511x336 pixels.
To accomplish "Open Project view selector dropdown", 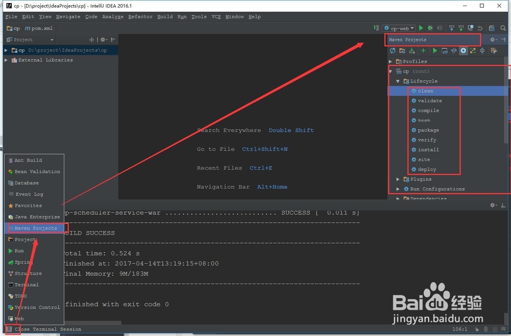I will tap(30, 40).
